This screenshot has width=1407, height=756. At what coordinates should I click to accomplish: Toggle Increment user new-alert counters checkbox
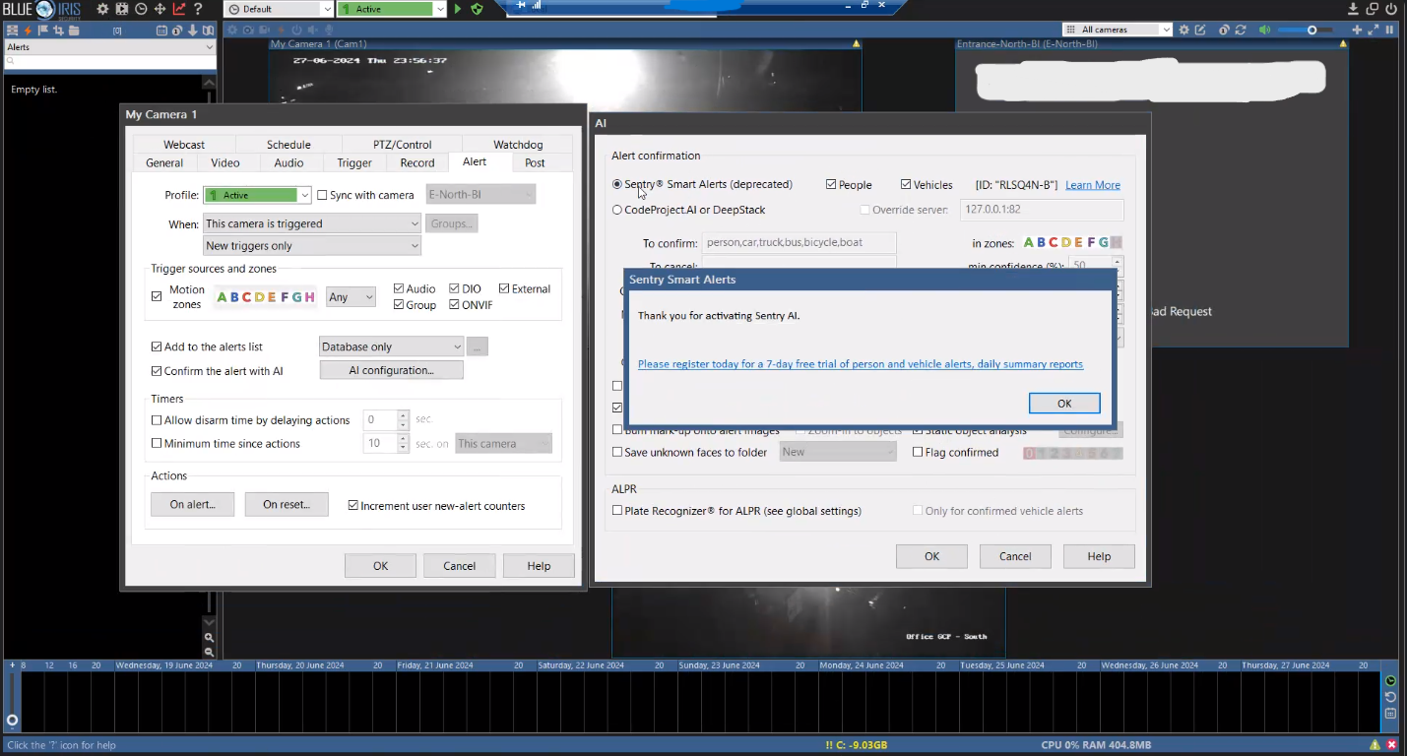(x=353, y=506)
